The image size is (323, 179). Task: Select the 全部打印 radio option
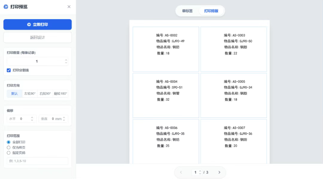pos(9,142)
